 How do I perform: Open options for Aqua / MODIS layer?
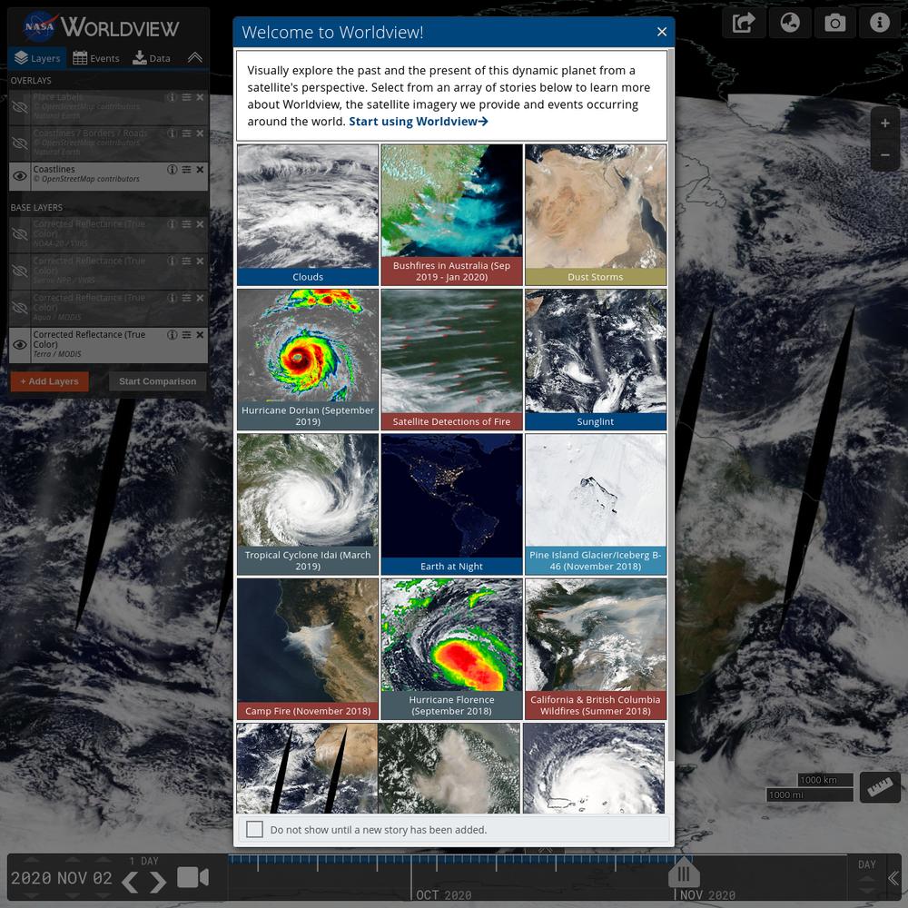click(186, 298)
